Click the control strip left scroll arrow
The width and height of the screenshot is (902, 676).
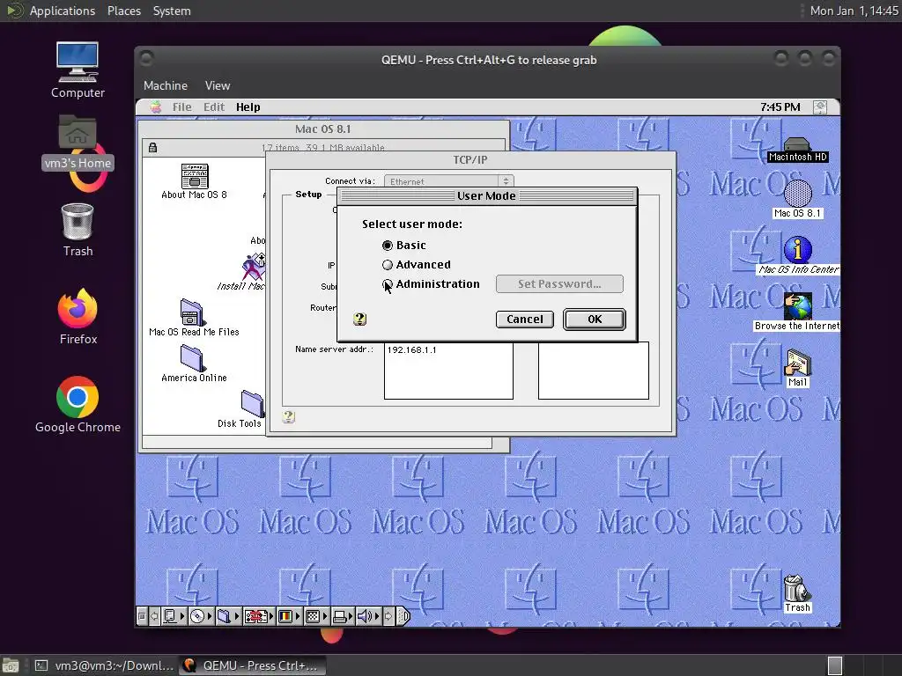(154, 617)
